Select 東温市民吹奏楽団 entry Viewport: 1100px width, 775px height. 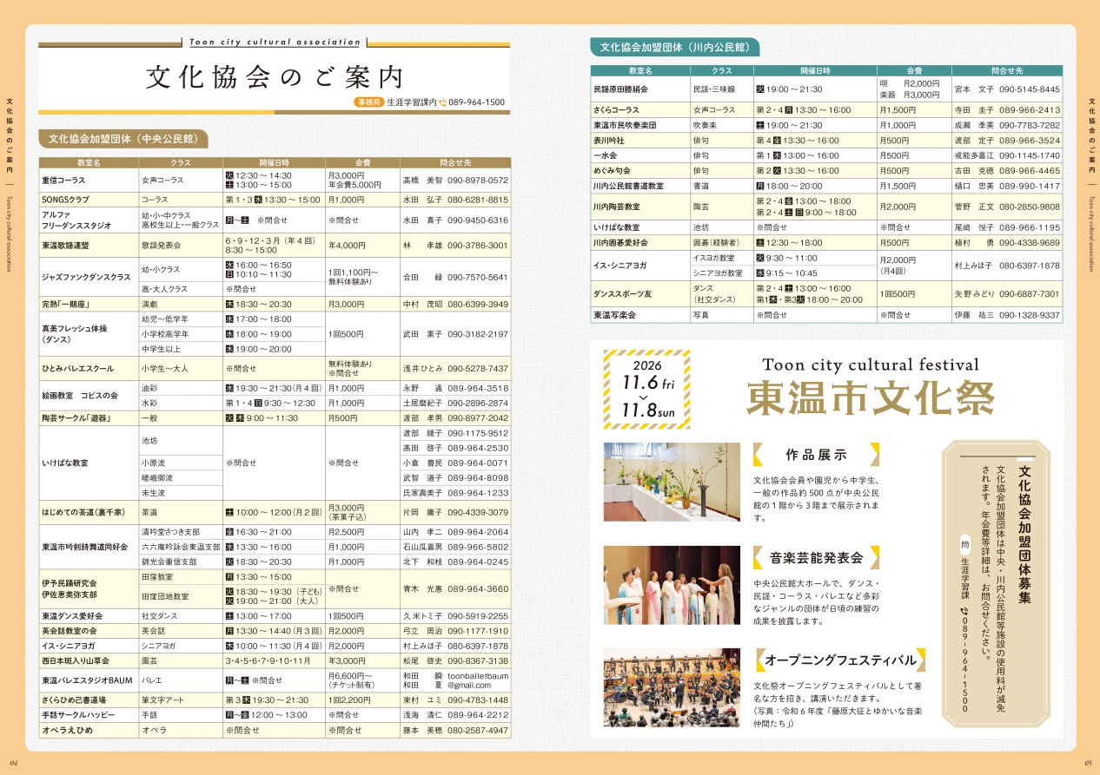(625, 126)
